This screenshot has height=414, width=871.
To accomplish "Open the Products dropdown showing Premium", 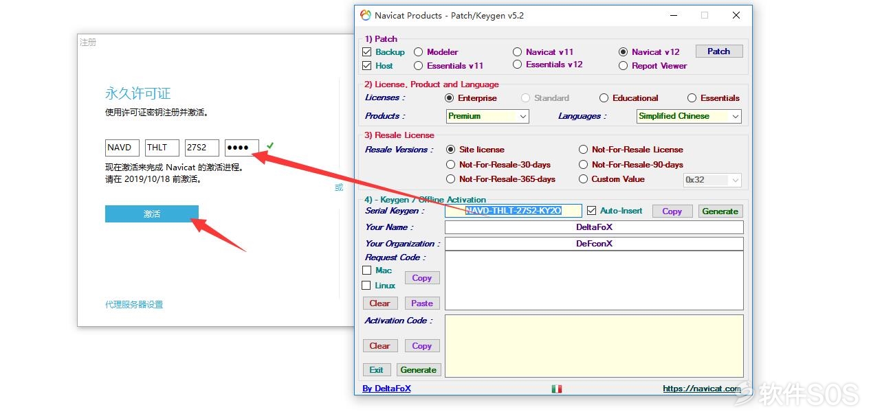I will [487, 117].
